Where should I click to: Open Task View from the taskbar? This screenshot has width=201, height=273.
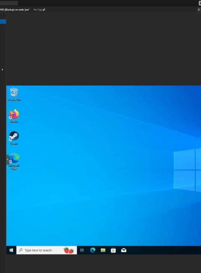click(x=82, y=250)
